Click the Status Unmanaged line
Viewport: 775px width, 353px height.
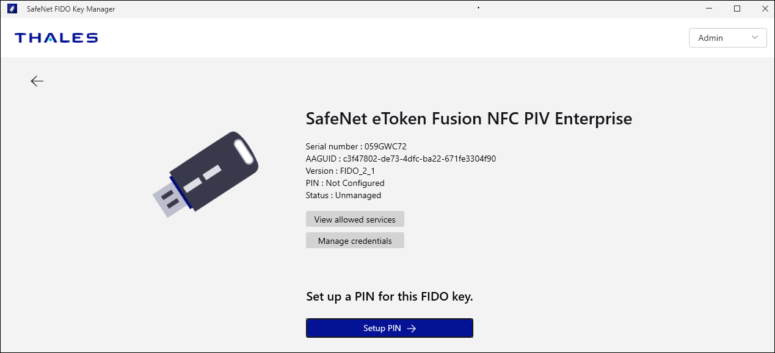click(x=343, y=195)
